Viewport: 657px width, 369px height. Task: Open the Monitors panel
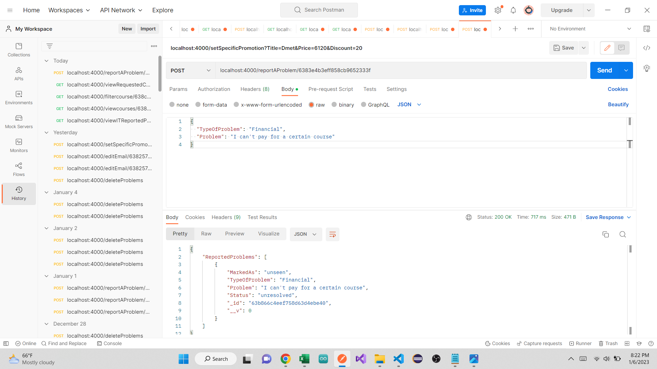tap(19, 146)
